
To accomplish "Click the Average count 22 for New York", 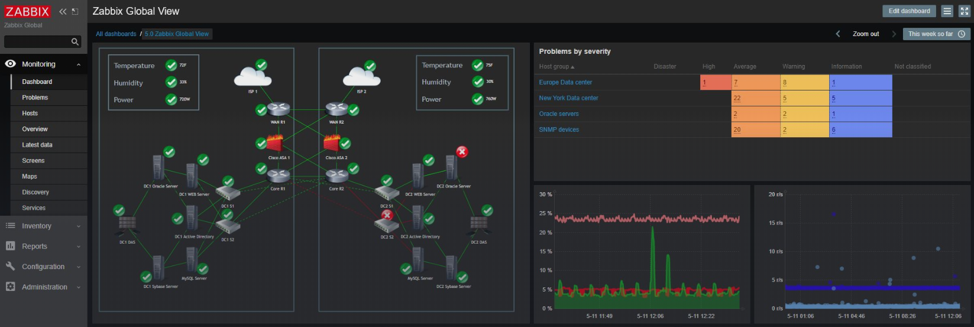I will [737, 98].
